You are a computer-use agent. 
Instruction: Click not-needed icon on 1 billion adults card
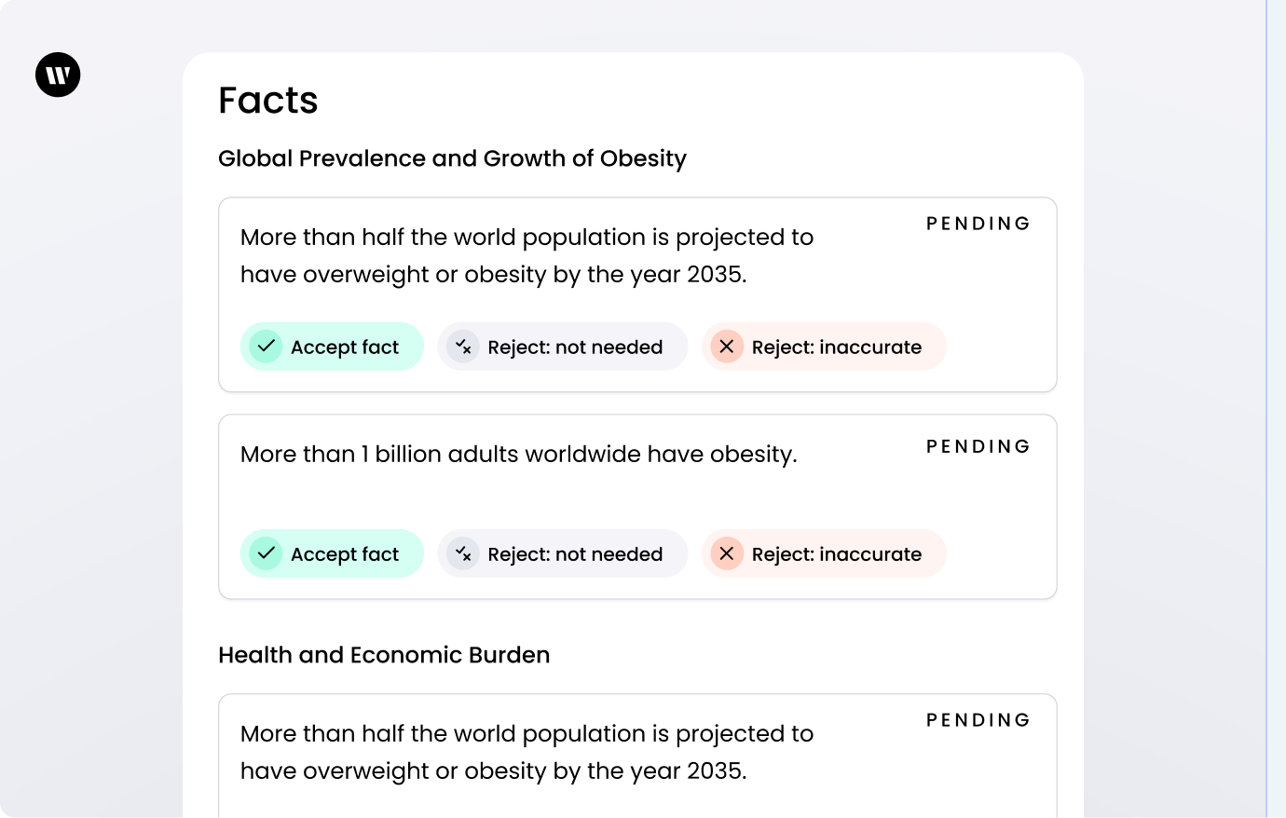(463, 553)
